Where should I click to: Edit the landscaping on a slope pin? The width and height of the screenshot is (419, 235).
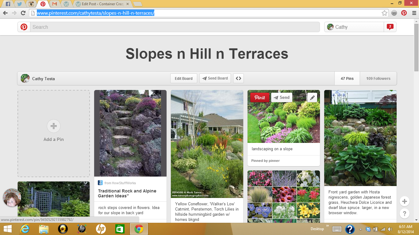[x=312, y=98]
